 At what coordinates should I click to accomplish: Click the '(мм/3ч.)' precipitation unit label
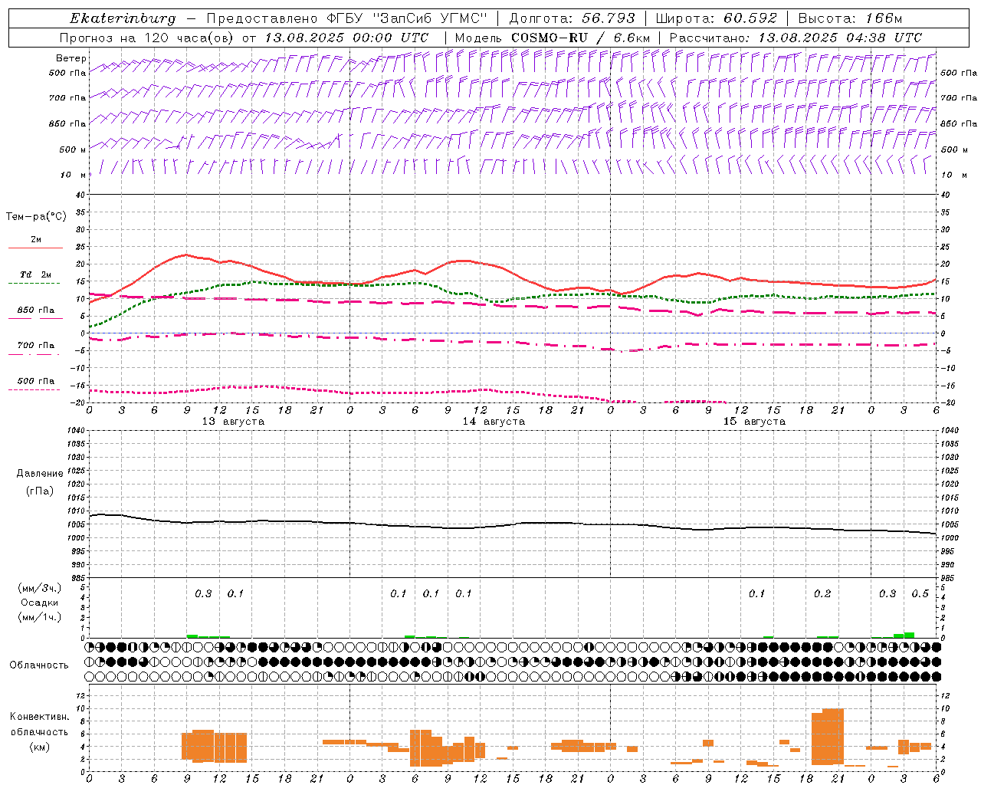[40, 588]
